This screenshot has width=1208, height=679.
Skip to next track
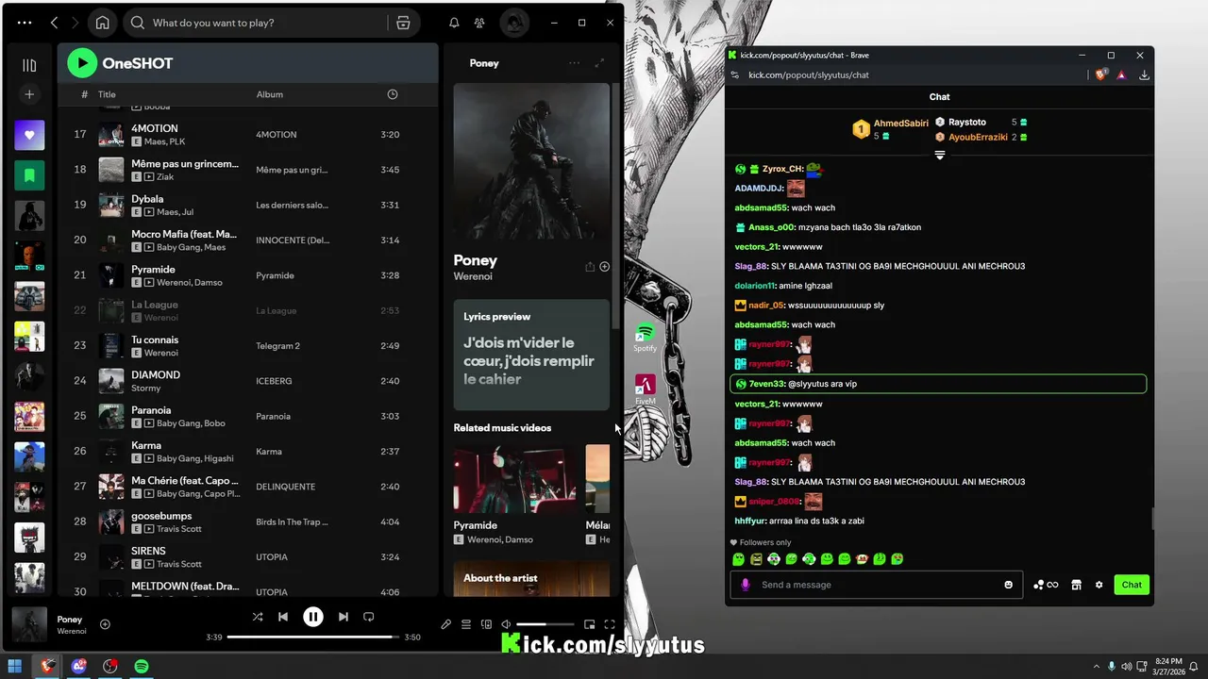click(344, 617)
